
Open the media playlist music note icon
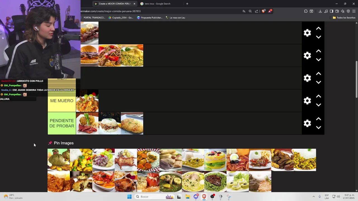(x=326, y=11)
